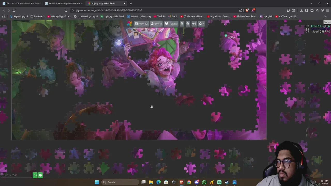Open Microsoft Store from taskbar
This screenshot has width=331, height=186.
tap(166, 182)
